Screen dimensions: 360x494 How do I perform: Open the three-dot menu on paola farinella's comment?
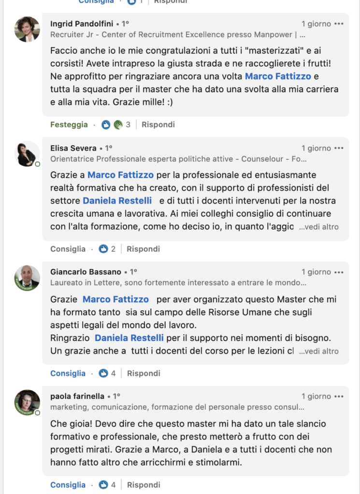339,396
